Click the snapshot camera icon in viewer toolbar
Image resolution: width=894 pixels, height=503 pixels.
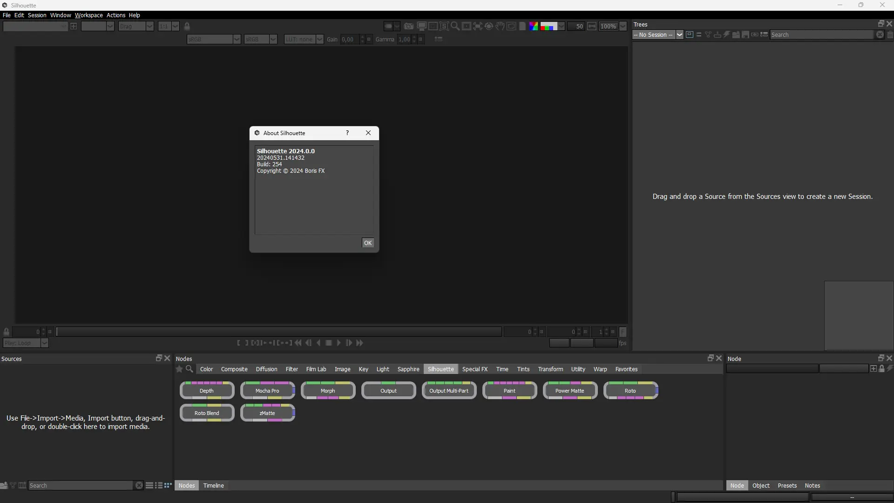click(x=409, y=27)
